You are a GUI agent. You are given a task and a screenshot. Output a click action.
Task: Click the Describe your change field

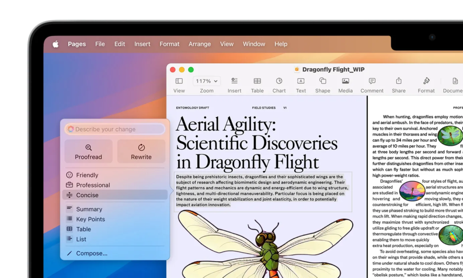pyautogui.click(x=115, y=129)
